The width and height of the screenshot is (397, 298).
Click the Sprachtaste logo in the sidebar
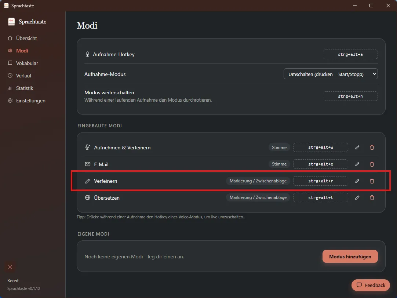(11, 22)
